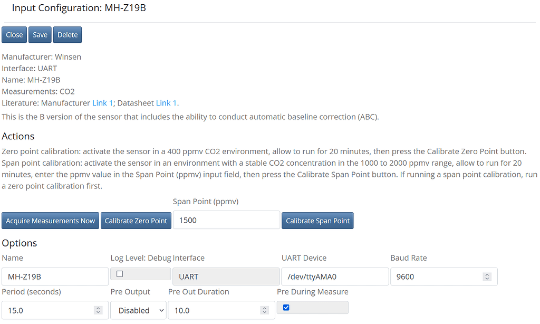Increase Baud Rate with the up arrow

pos(487,274)
